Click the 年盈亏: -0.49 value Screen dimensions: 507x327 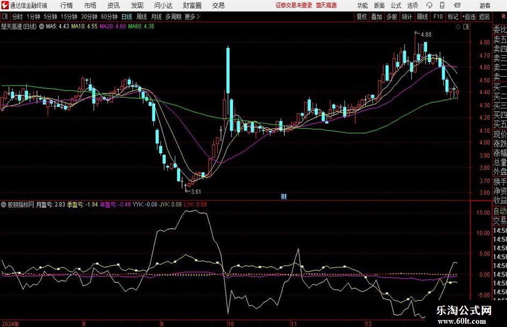(x=115, y=205)
